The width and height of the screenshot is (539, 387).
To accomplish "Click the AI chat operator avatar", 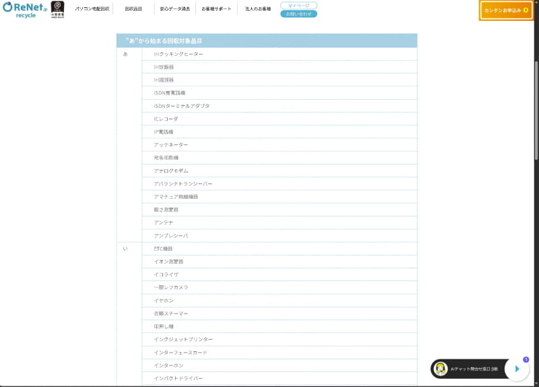I will point(441,369).
